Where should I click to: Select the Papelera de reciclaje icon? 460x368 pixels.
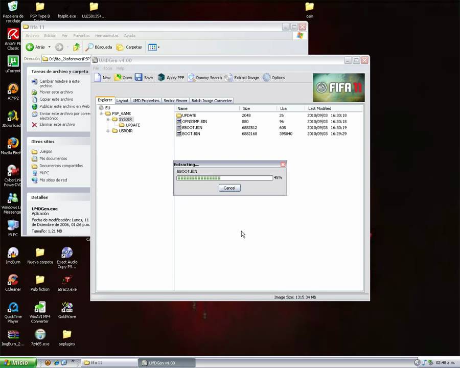pos(13,12)
